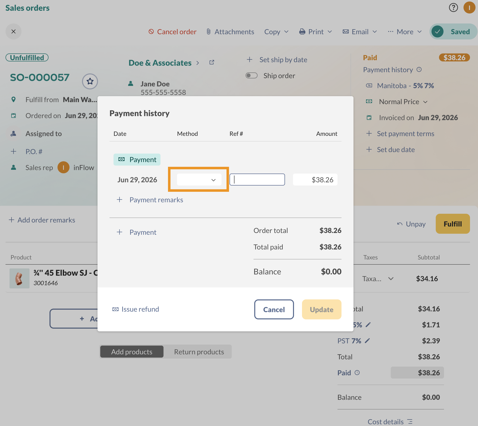Click Add order remarks link

point(42,220)
